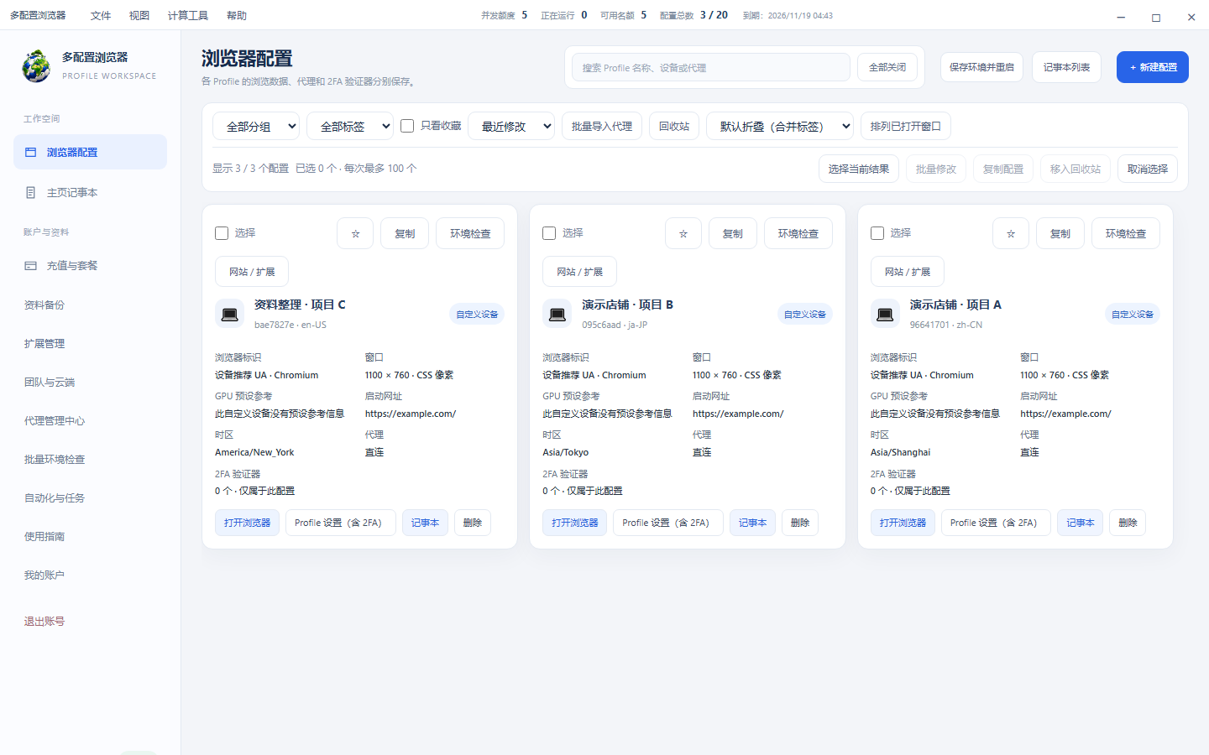The width and height of the screenshot is (1209, 755).
Task: Click the Asia/Tokyo timezone text
Action: pos(566,452)
